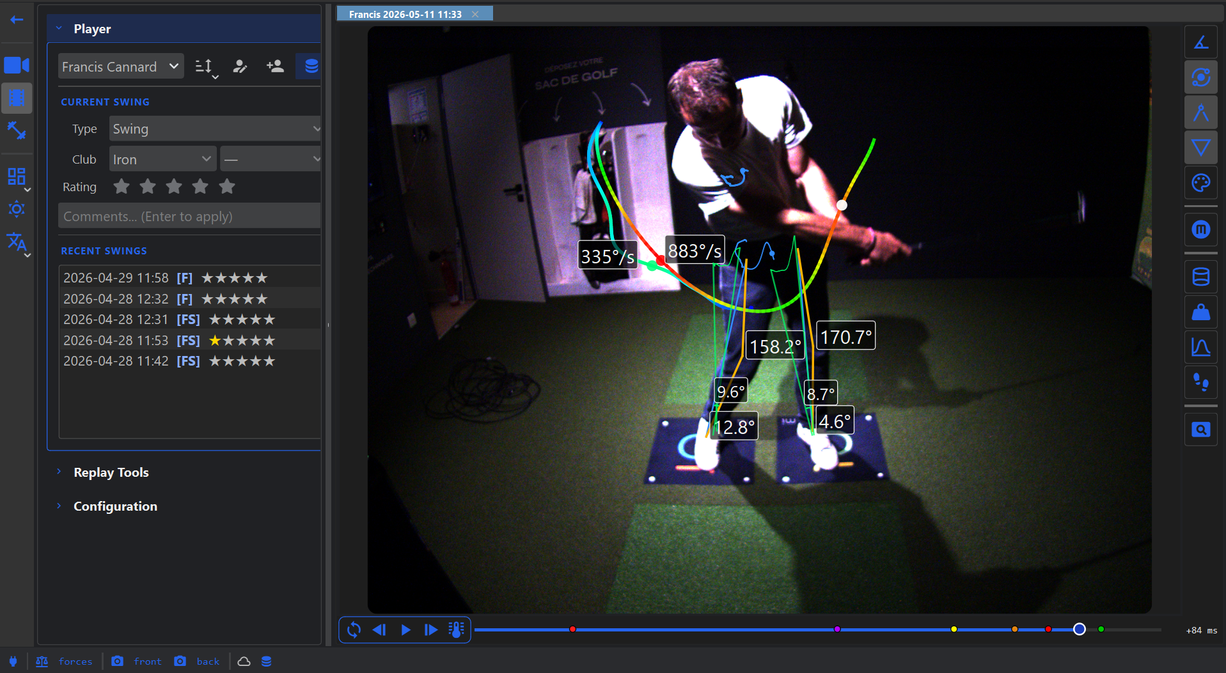Switch to Francis 2026-05-11 11:33 tab

[405, 14]
